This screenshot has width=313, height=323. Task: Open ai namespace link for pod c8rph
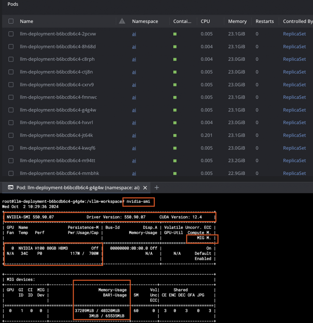(x=134, y=59)
